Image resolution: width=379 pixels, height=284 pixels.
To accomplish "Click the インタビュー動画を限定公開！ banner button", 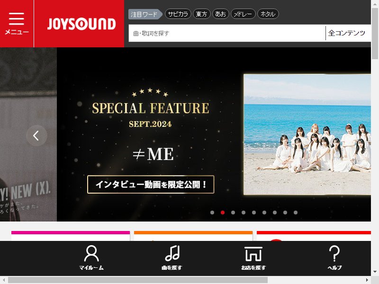I will pos(151,185).
